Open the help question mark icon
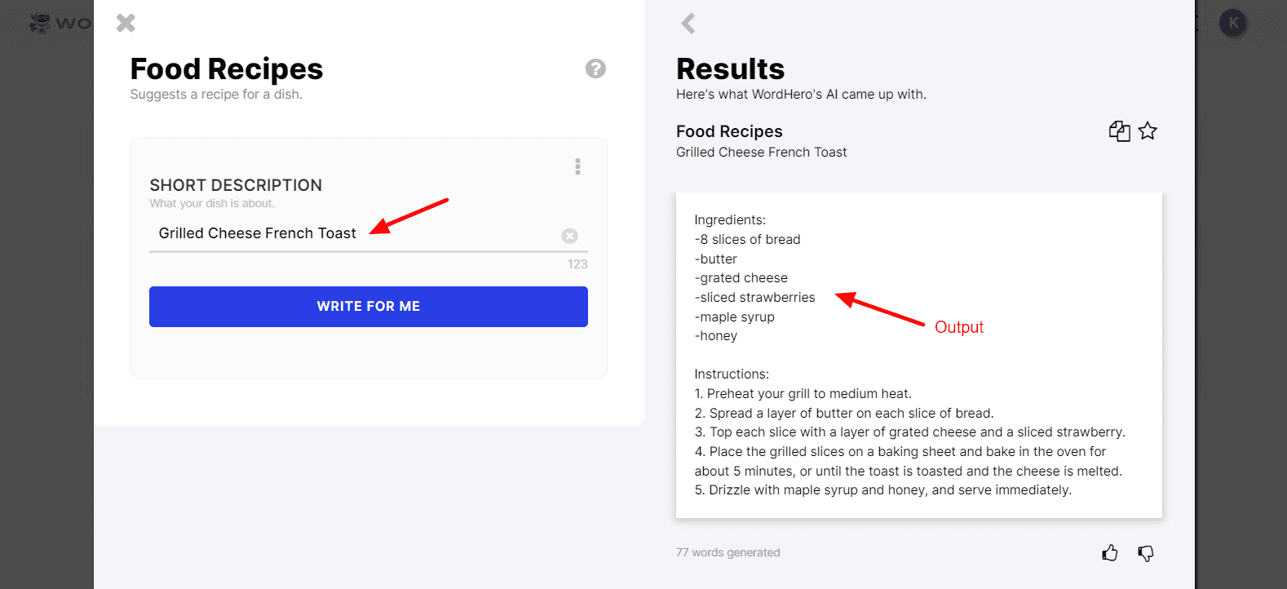1287x589 pixels. 595,69
